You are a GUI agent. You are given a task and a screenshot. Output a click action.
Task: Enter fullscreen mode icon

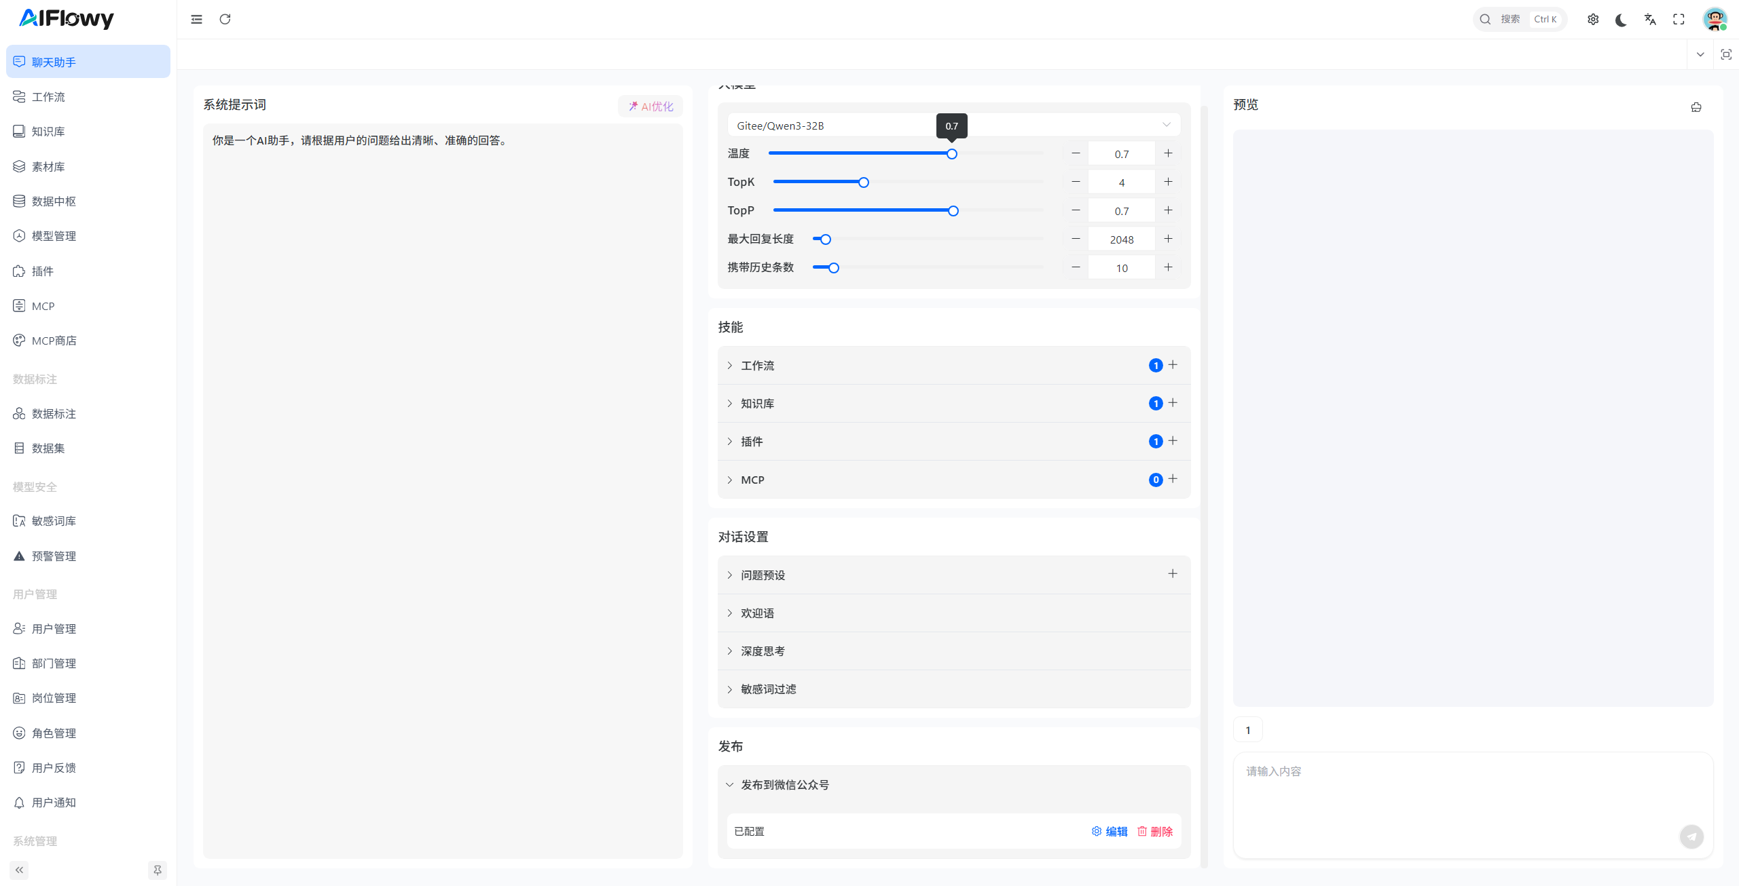pyautogui.click(x=1679, y=20)
